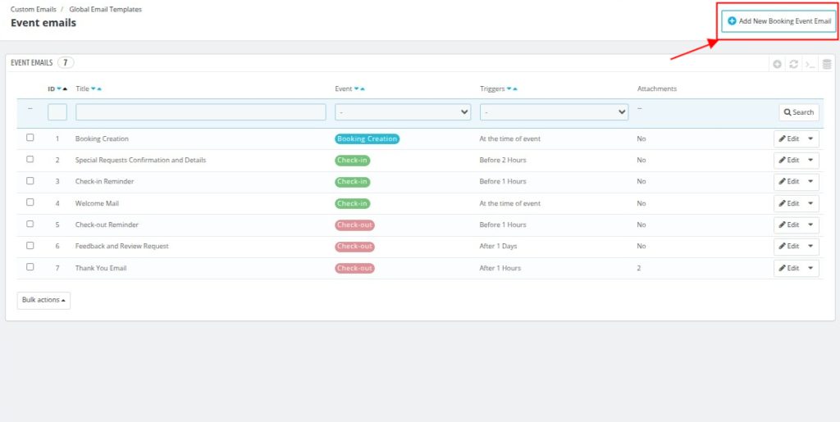Click the Title filter text field
This screenshot has width=840, height=422.
(x=200, y=112)
